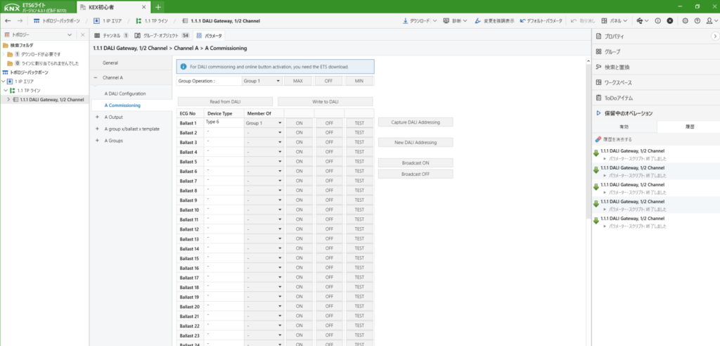Collapse the Channel A section
720x346 pixels.
tap(96, 77)
